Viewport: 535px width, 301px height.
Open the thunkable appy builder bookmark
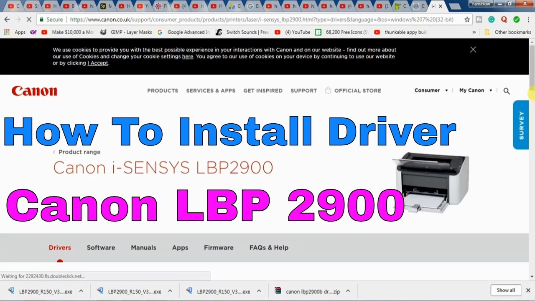400,32
